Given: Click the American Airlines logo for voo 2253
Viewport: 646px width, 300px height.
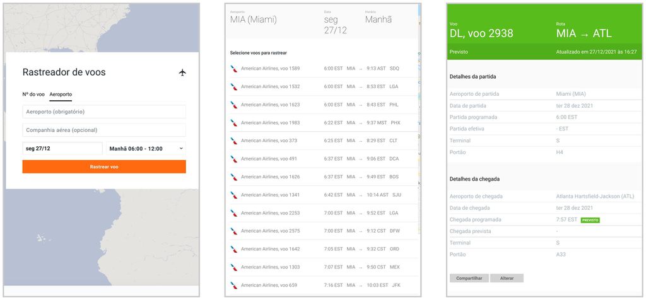Looking at the screenshot, I should [234, 213].
